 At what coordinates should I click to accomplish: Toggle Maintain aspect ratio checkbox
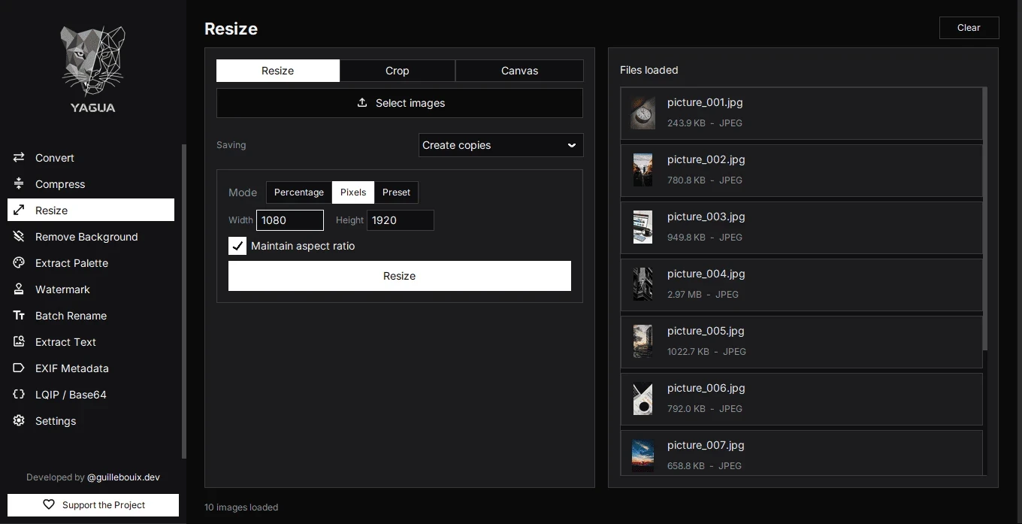237,246
